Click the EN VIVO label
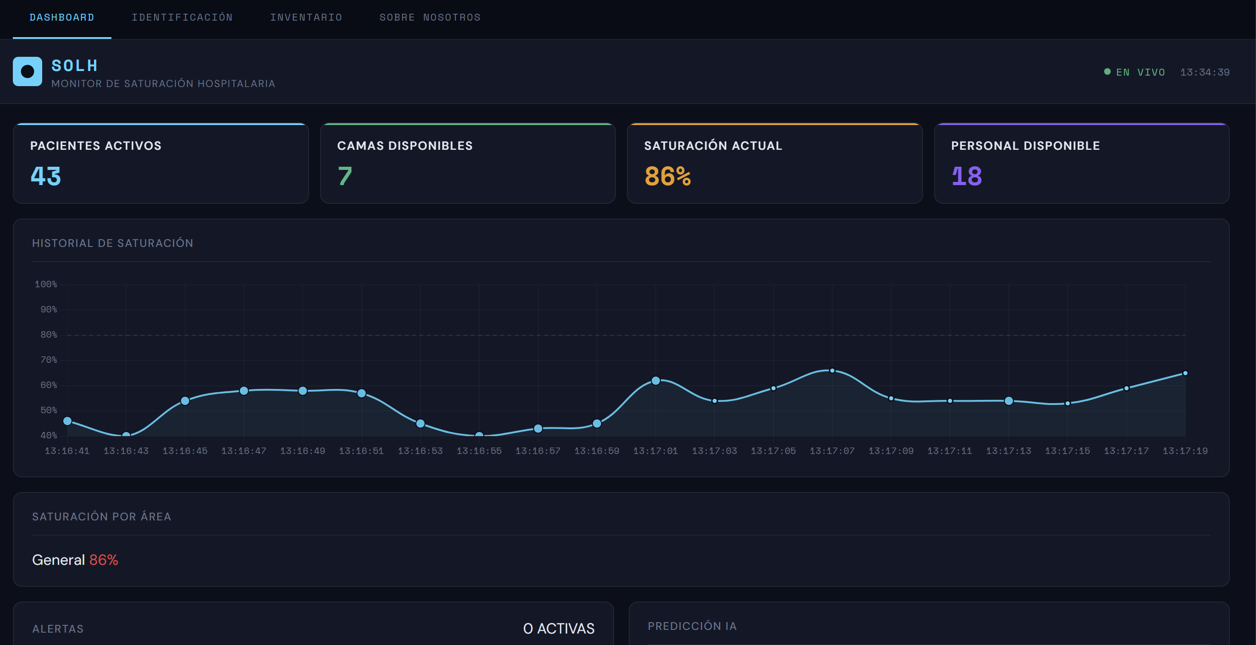The width and height of the screenshot is (1256, 645). click(x=1140, y=72)
